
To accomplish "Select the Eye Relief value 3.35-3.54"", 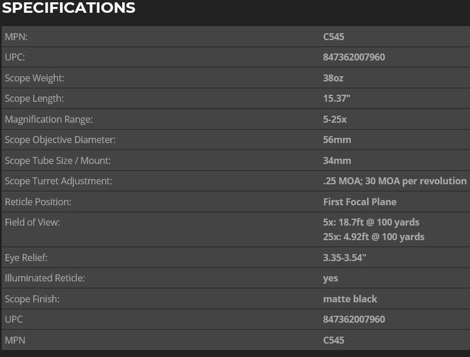I will [344, 258].
